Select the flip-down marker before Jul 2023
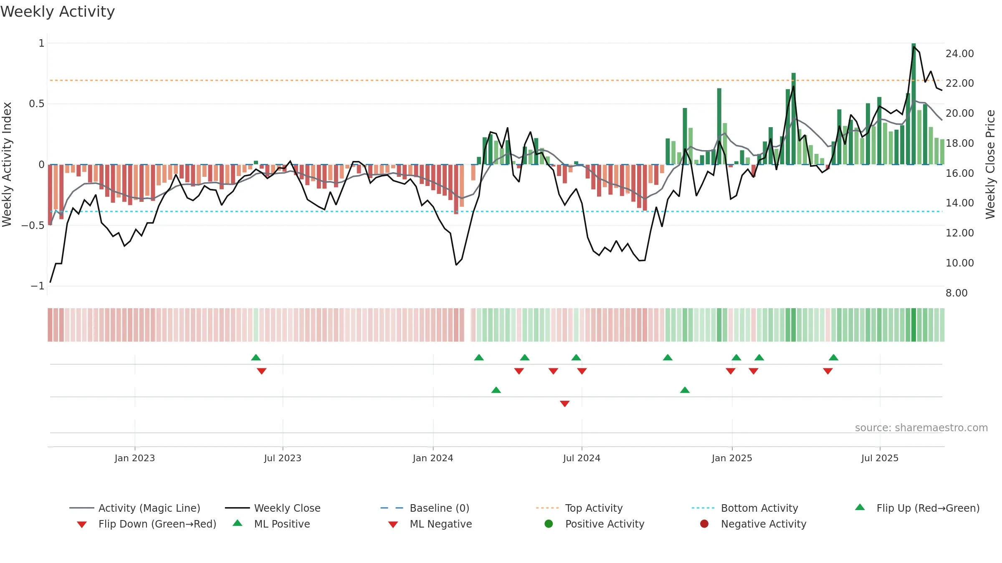The height and width of the screenshot is (563, 1002). pyautogui.click(x=262, y=371)
